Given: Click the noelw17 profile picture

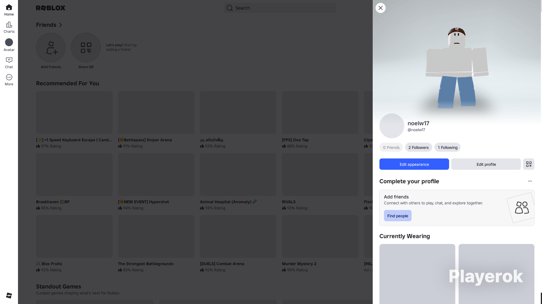Looking at the screenshot, I should tap(392, 126).
